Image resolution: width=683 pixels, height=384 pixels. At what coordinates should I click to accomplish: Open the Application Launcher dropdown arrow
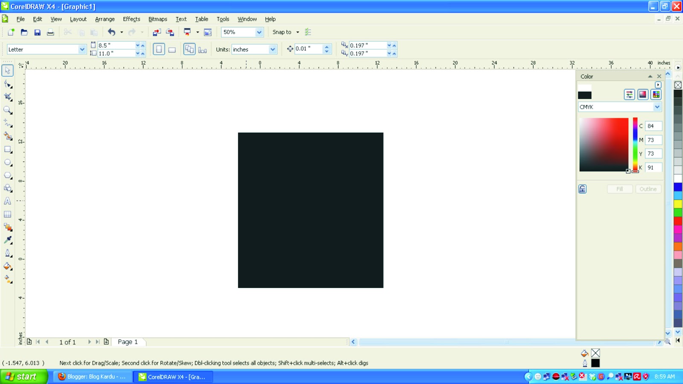click(197, 32)
